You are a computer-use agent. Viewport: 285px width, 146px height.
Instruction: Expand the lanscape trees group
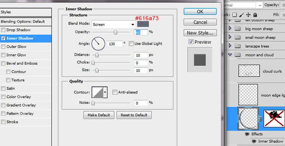230,46
